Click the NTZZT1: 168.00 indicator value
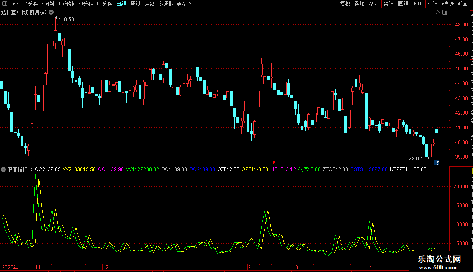Screen dimensions: 473x272 (408, 169)
